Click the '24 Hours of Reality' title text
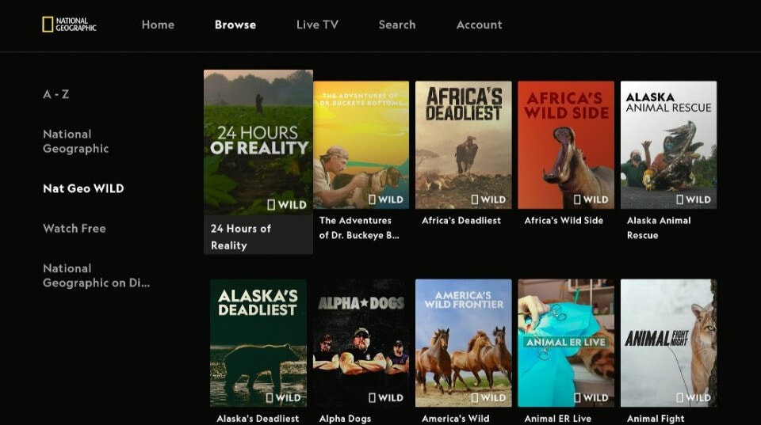 point(241,237)
